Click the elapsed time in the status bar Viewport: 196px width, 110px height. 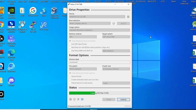click(128, 106)
